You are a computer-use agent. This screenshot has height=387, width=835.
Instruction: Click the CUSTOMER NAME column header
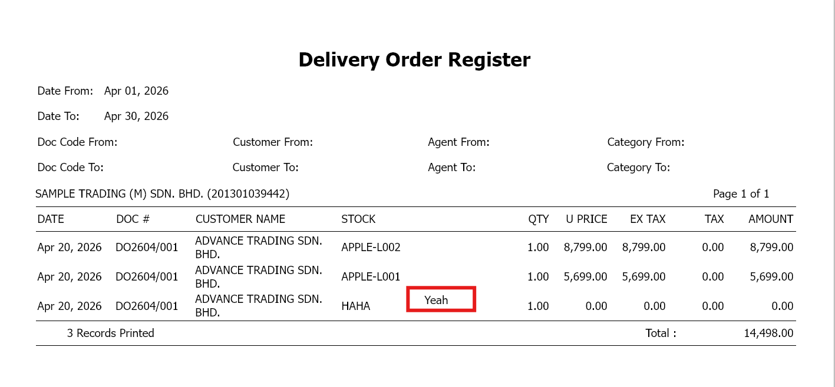pos(240,219)
